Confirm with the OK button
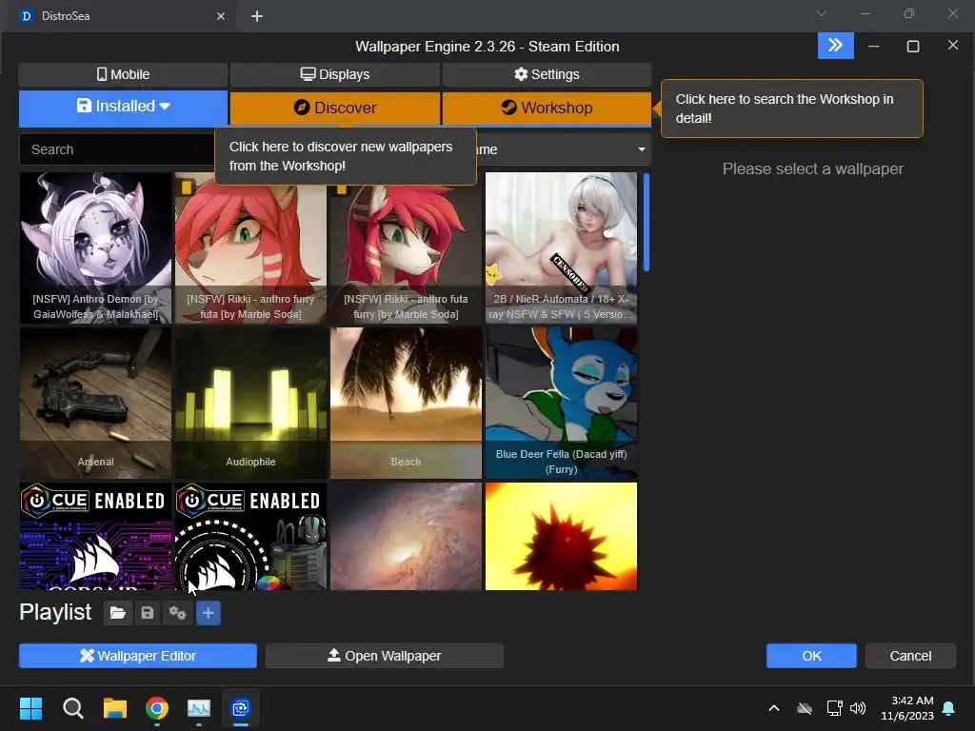The width and height of the screenshot is (975, 731). [x=811, y=656]
